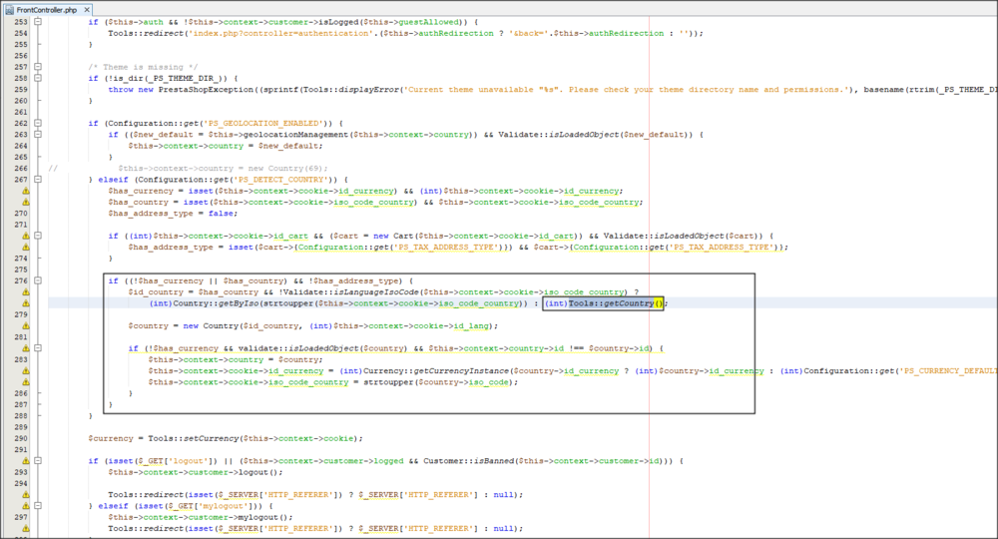Close the FrontController.php tab
The image size is (998, 539).
(x=87, y=10)
